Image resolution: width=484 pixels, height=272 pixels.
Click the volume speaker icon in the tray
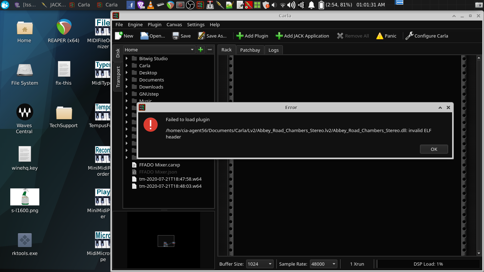(292, 5)
